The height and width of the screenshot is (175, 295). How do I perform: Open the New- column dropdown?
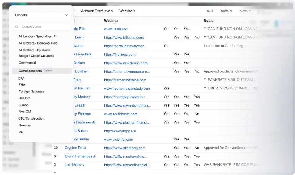tap(245, 11)
